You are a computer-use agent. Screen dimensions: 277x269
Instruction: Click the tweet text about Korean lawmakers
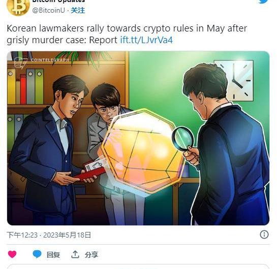[x=127, y=34]
